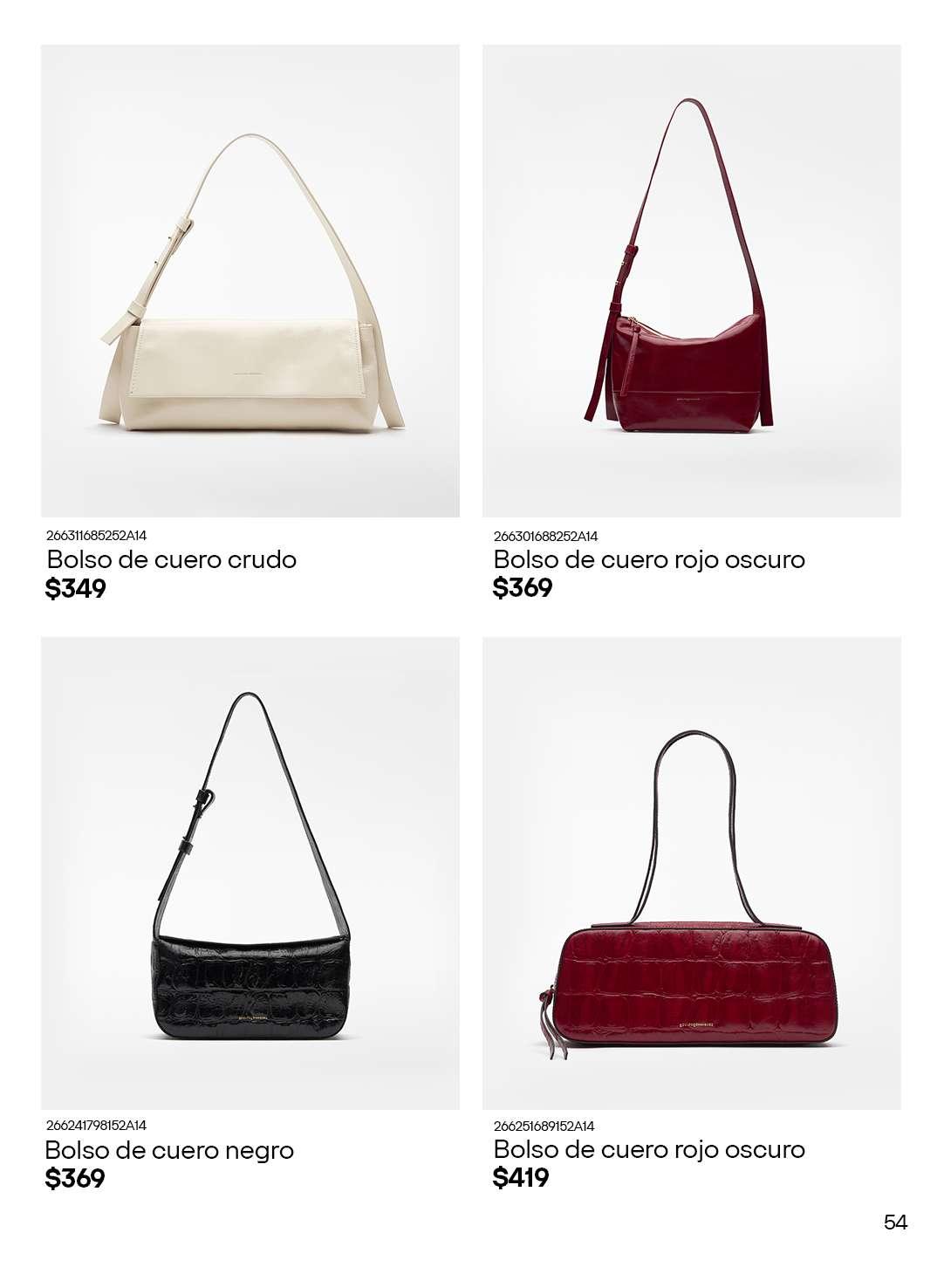Select Bolso de cuero rojo oscuro priced $369
944x1267 pixels.
(649, 559)
